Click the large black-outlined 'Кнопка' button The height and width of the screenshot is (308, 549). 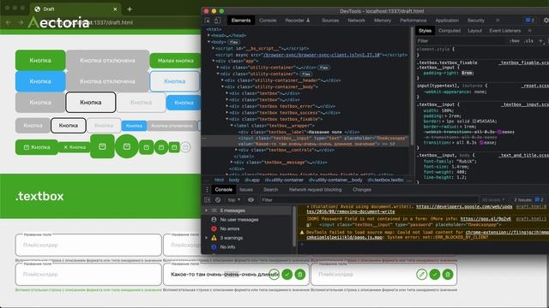pos(91,103)
